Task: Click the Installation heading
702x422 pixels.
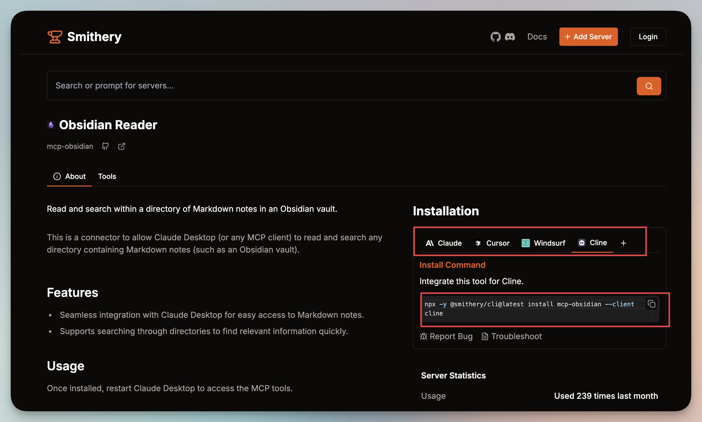Action: [x=446, y=211]
